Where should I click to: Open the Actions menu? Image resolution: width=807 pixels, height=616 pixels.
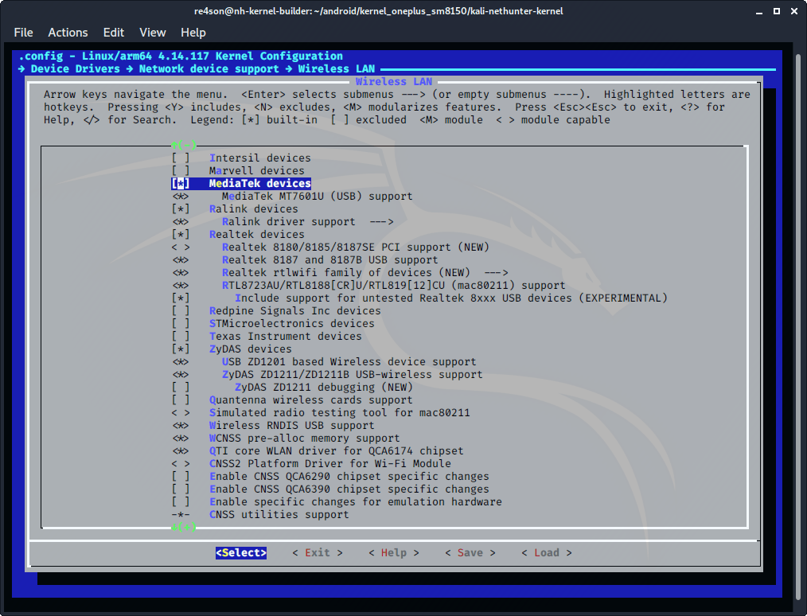pyautogui.click(x=68, y=33)
